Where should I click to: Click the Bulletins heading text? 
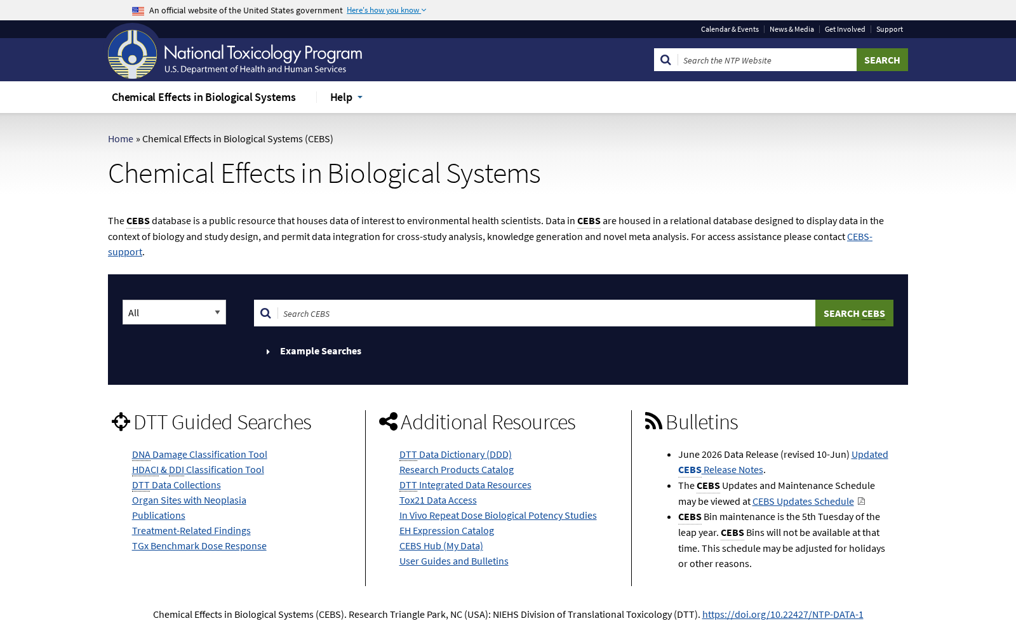click(702, 422)
